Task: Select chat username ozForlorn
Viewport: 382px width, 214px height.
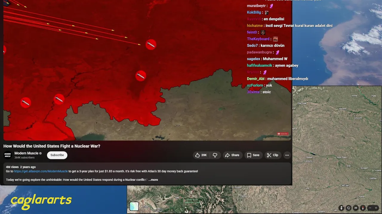Action: (255, 85)
